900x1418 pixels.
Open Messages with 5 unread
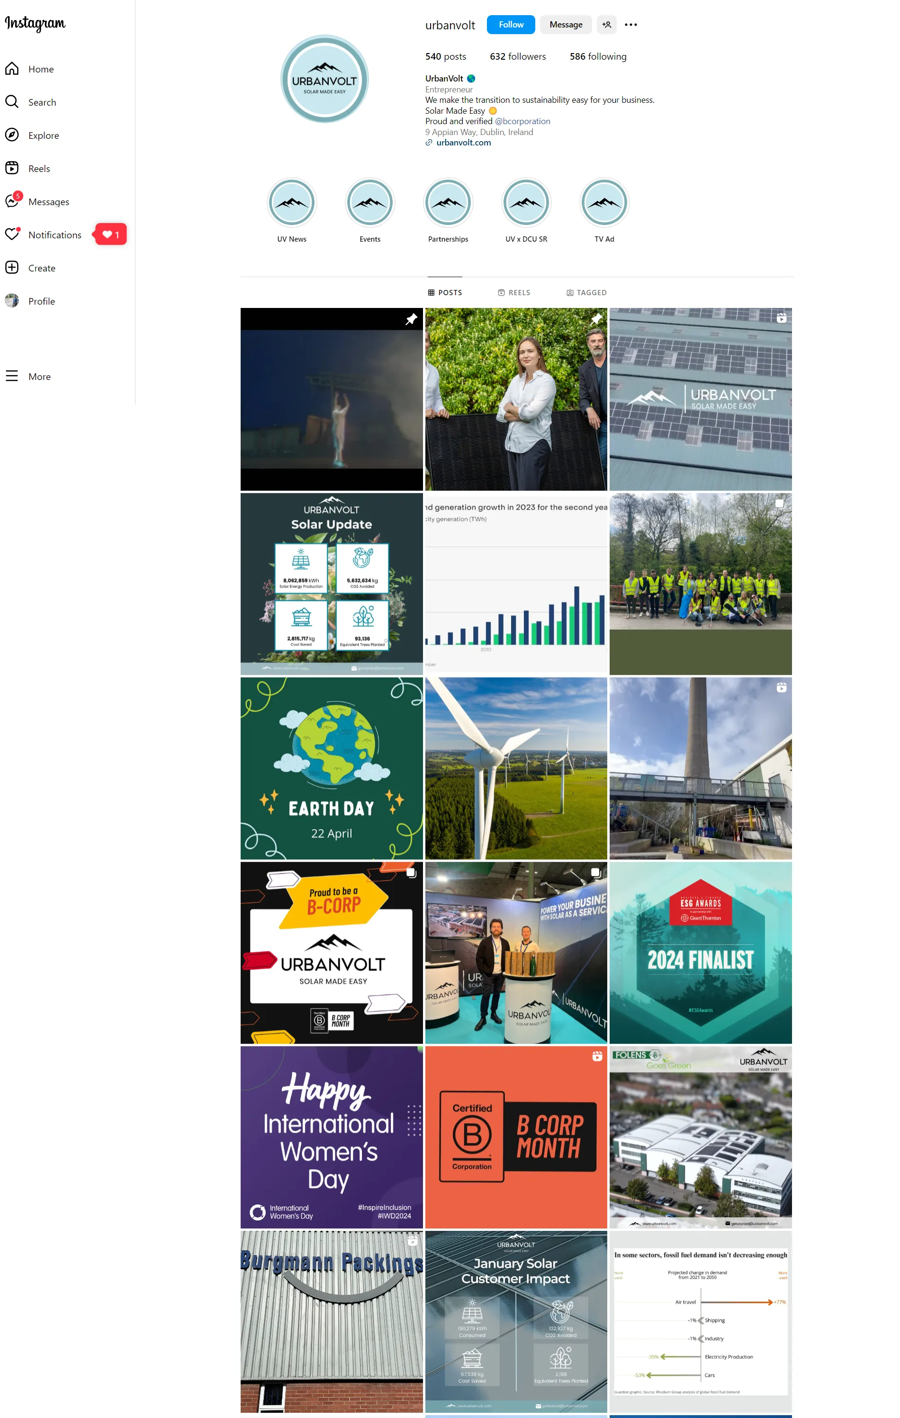[48, 202]
